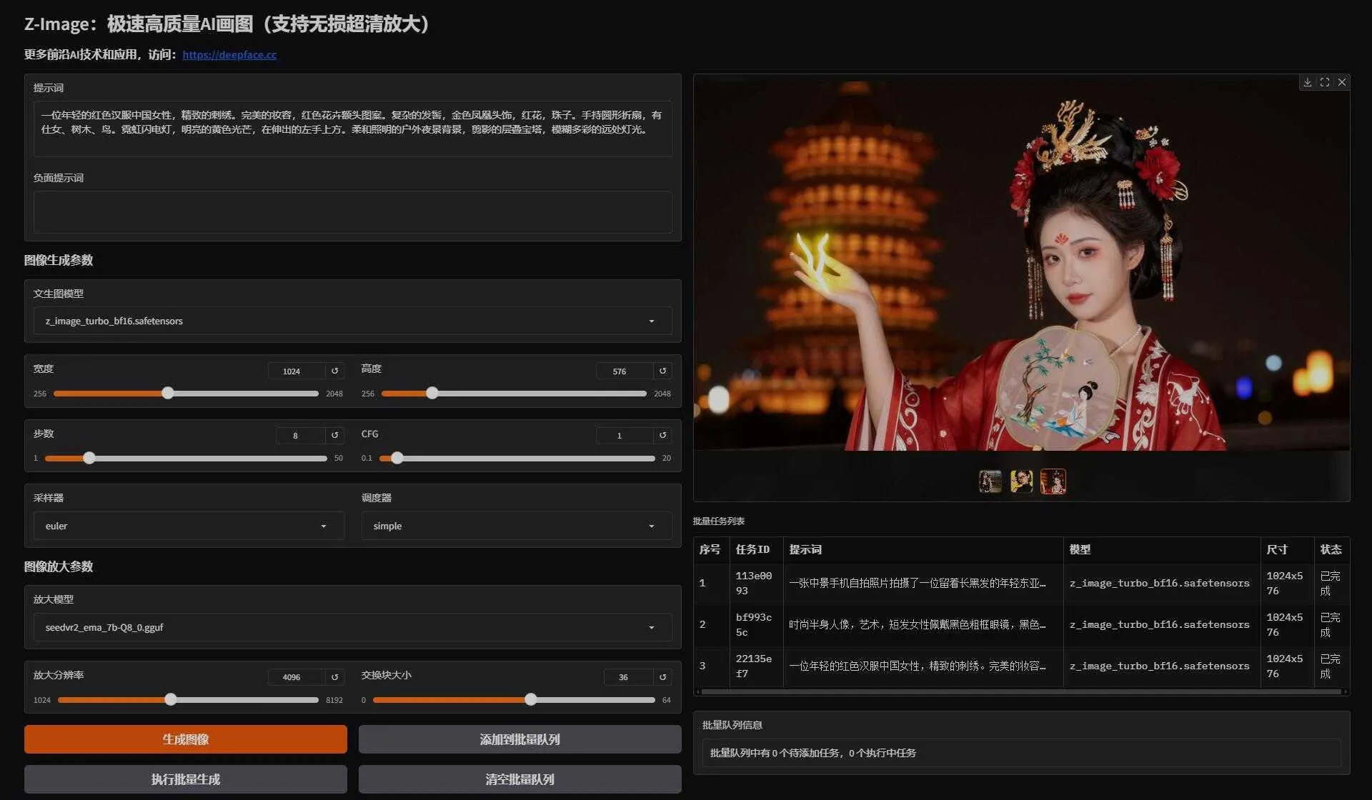Click the 负面提示词 negative prompt field
The height and width of the screenshot is (800, 1372).
pos(353,212)
